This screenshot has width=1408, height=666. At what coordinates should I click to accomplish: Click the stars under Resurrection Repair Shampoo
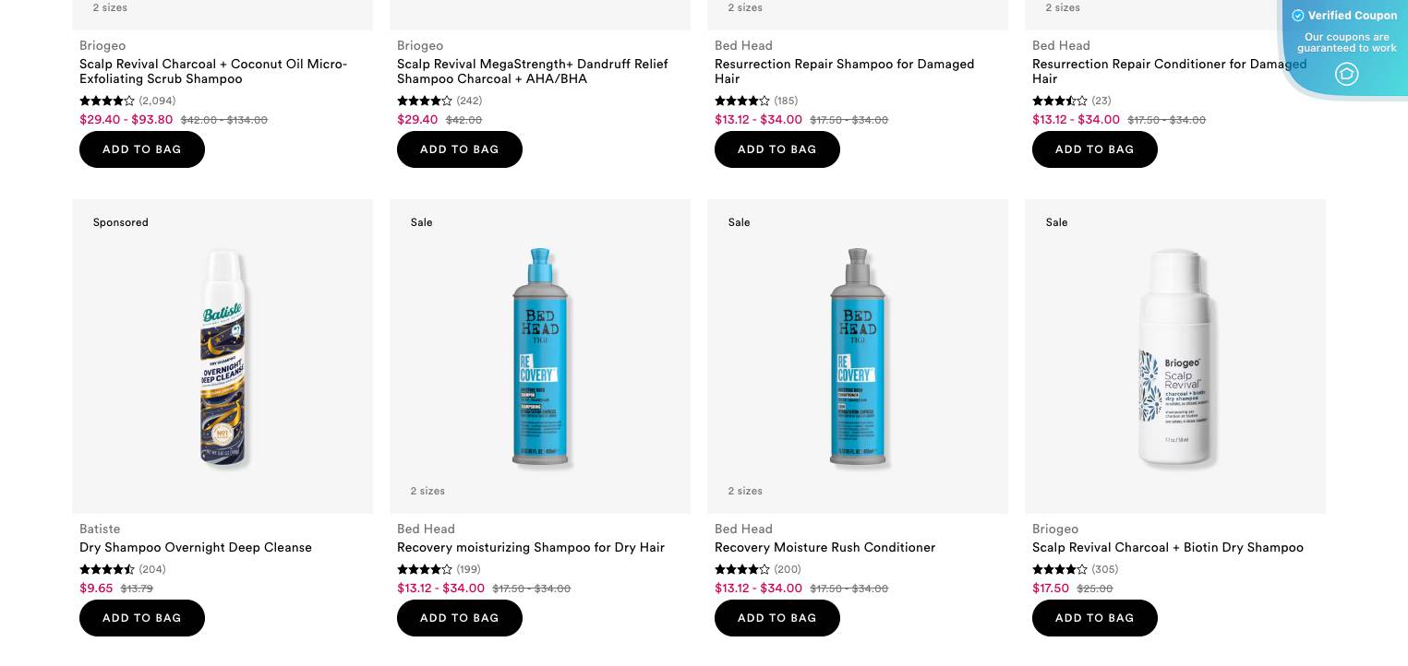pyautogui.click(x=742, y=101)
